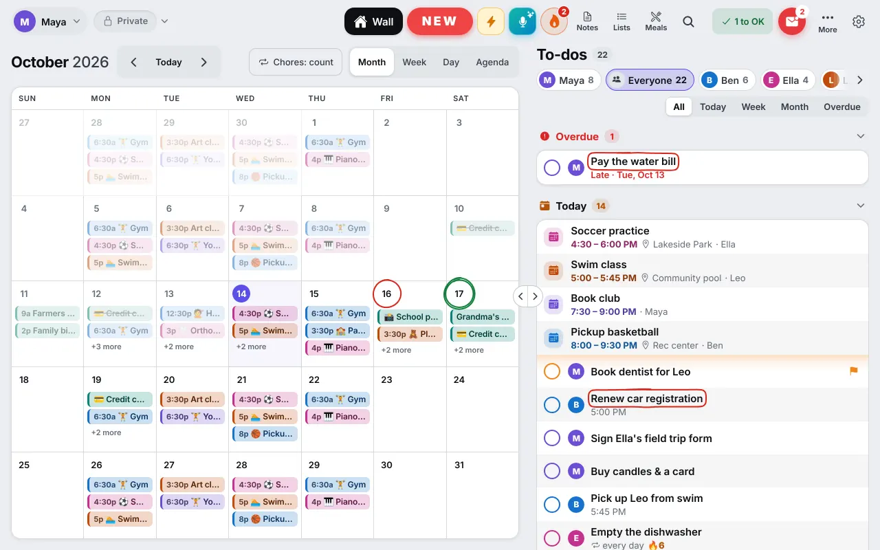Screen dimensions: 880x550
Task: Open 'Credit c...' event on Monday 19
Action: (120, 399)
